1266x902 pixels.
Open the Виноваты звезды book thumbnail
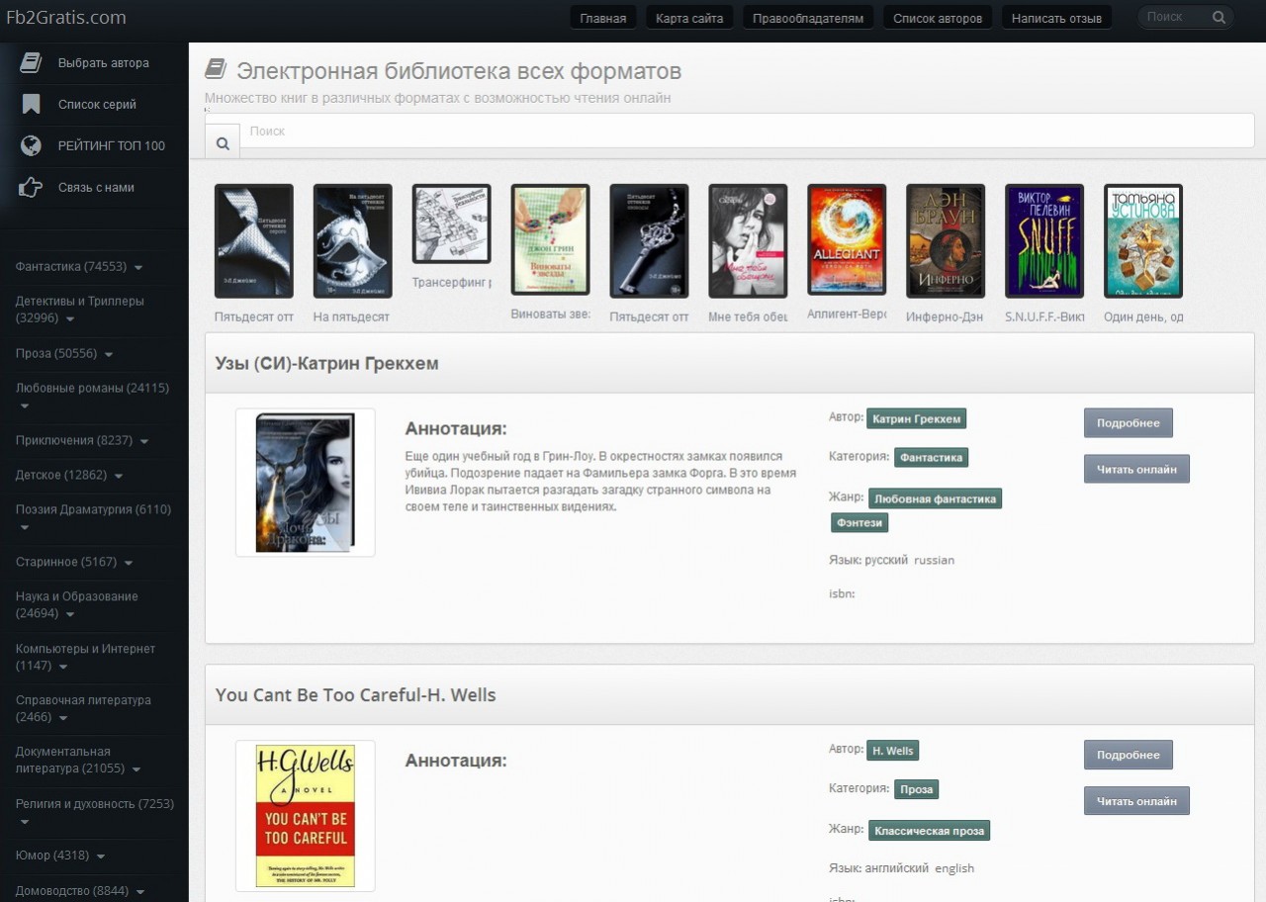coord(551,239)
